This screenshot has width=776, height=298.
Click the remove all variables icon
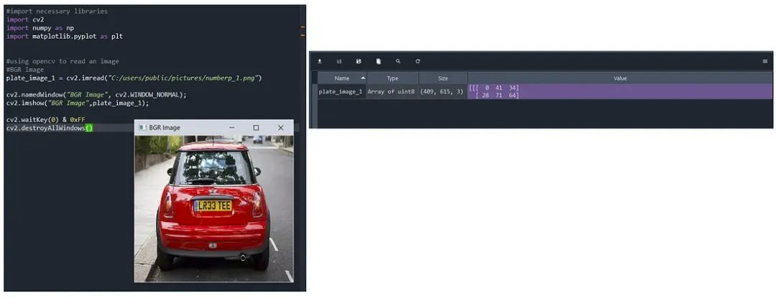pos(379,61)
